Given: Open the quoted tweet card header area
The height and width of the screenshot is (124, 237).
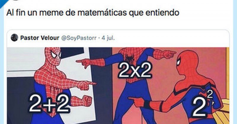Looking at the screenshot, I should click(118, 38).
